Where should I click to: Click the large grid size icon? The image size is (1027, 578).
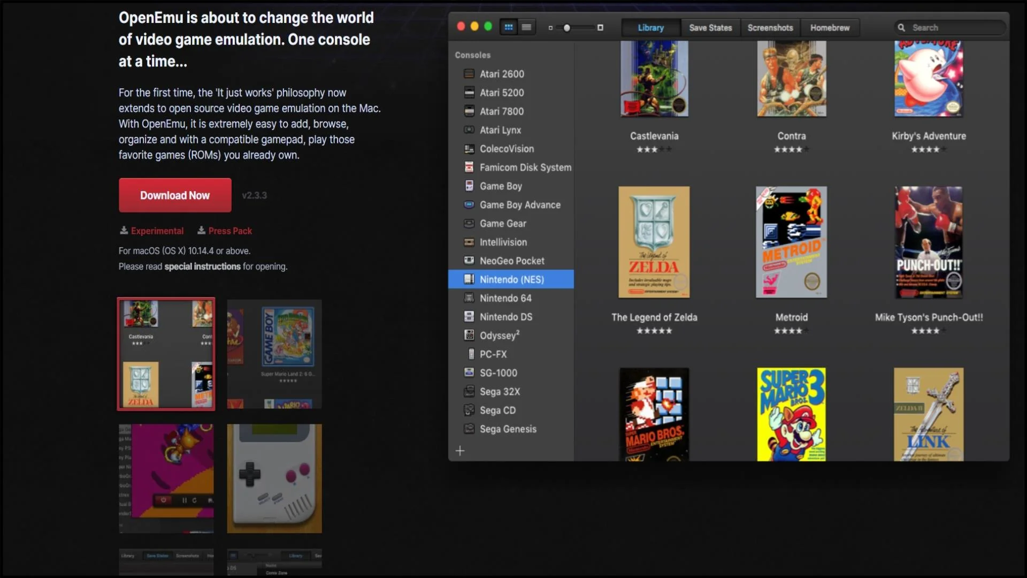coord(600,28)
